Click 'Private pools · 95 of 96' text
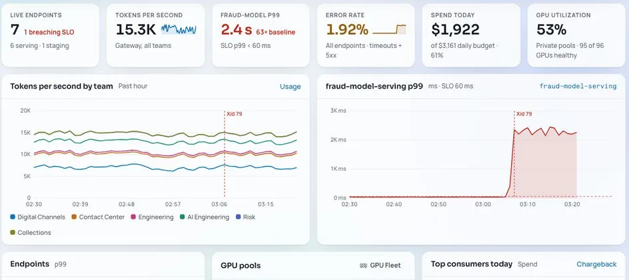The width and height of the screenshot is (629, 280). (570, 46)
